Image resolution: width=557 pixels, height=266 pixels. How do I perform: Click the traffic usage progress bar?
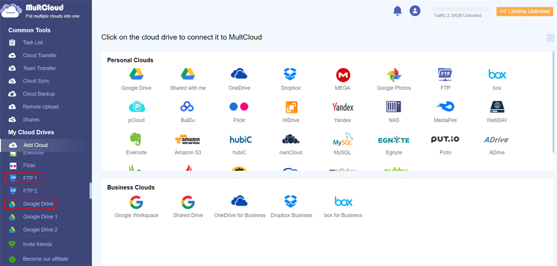(x=460, y=9)
